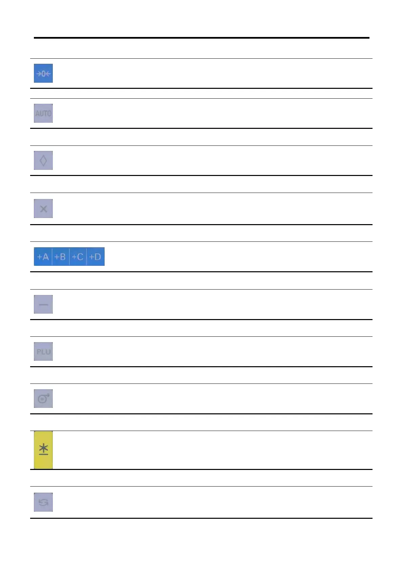Select the diamond symbol key
The width and height of the screenshot is (403, 571).
(43, 160)
